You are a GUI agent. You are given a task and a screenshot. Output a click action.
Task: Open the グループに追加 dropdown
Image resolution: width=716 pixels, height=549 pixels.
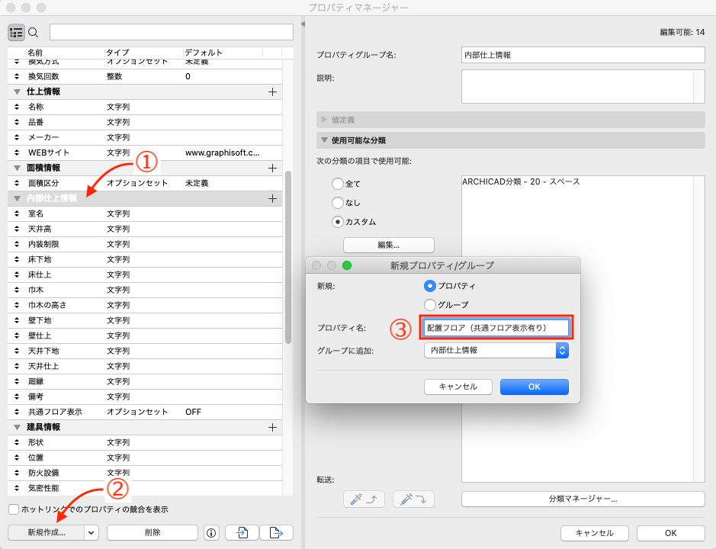496,350
